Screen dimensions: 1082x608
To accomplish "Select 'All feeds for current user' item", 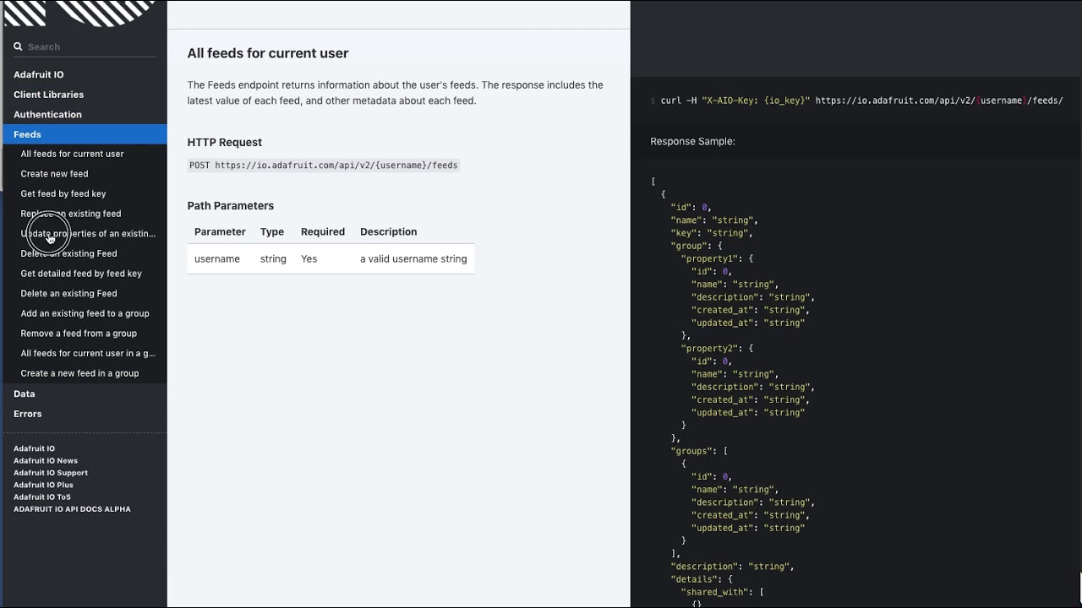I will click(72, 154).
